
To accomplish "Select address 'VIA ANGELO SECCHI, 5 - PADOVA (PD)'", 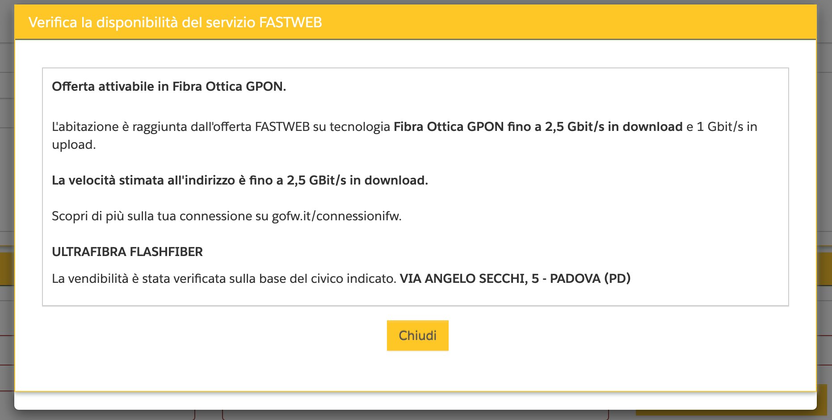I will click(x=515, y=278).
